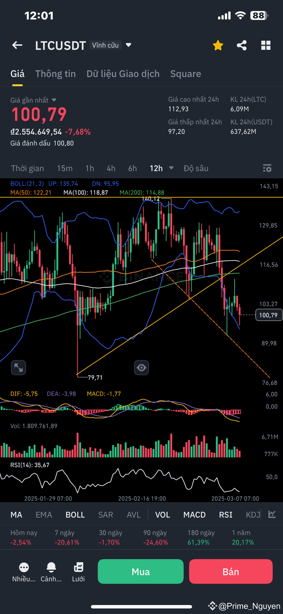Image resolution: width=283 pixels, height=614 pixels.
Task: Select the Thời gian chart mode
Action: 27,168
